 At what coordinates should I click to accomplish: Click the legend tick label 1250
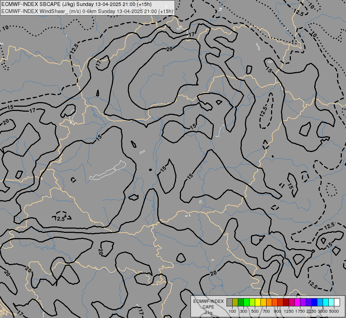click(x=289, y=311)
